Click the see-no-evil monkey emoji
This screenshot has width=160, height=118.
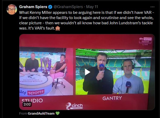(58, 28)
